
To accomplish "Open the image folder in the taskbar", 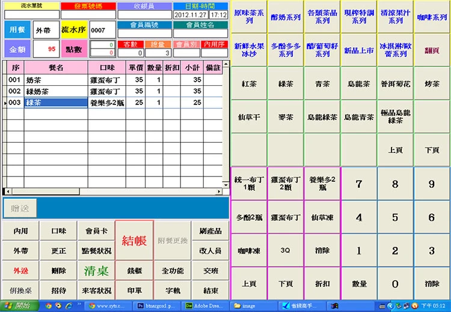I will pos(253,305).
